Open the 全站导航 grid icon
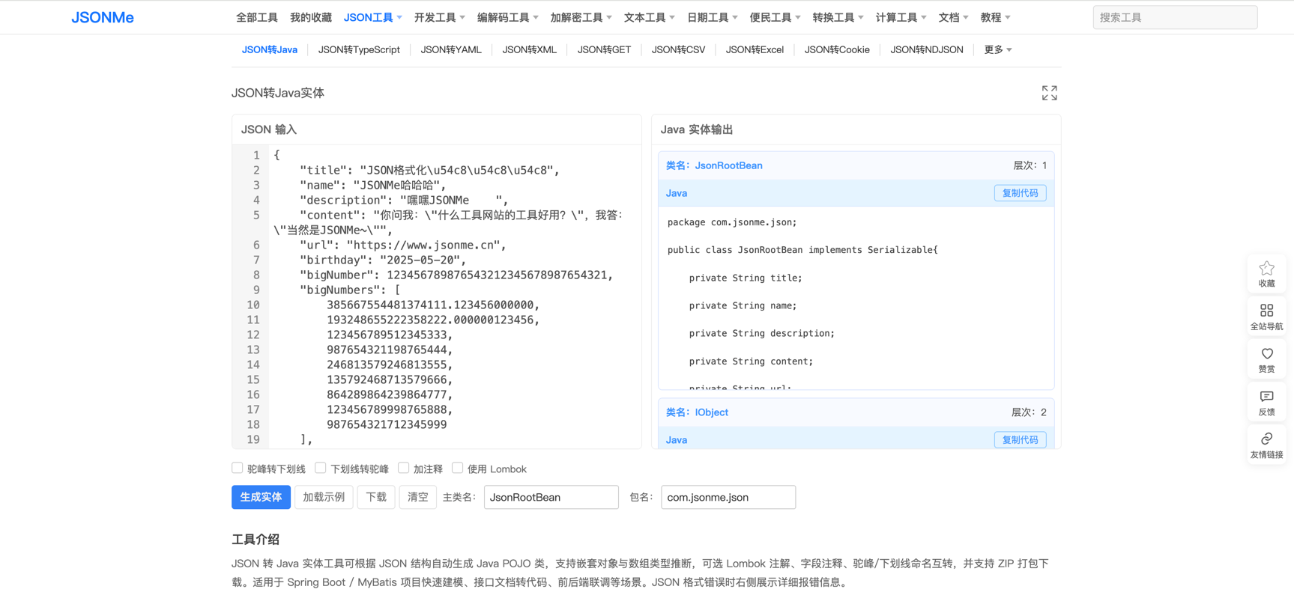 (1266, 317)
